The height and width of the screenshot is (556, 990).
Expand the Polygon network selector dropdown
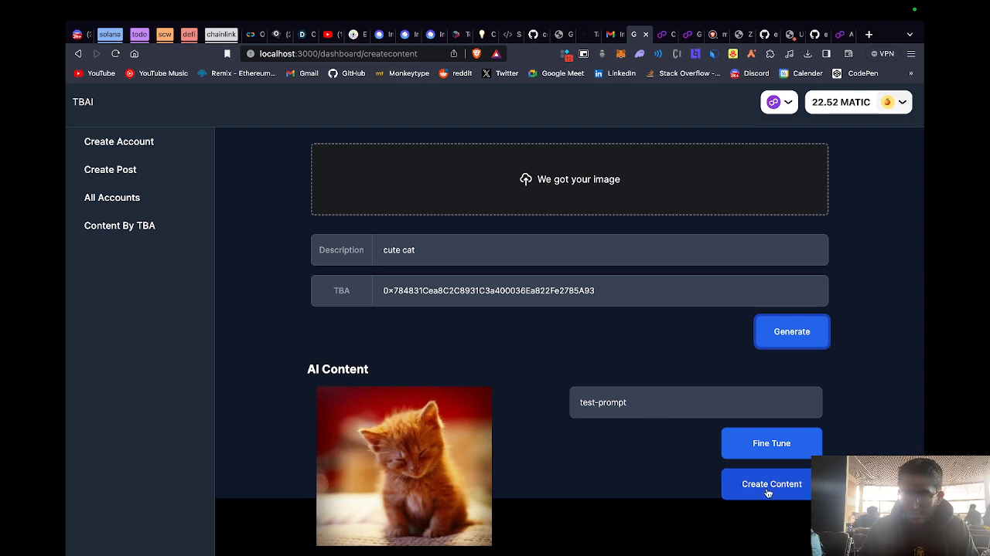(779, 102)
